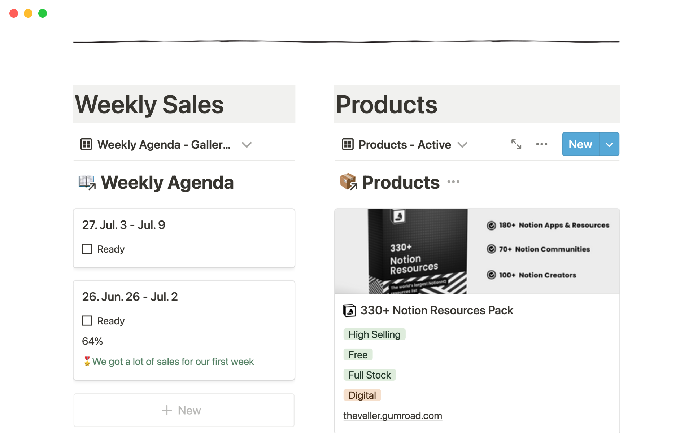Open the three-dot menu next to New button

coord(541,144)
